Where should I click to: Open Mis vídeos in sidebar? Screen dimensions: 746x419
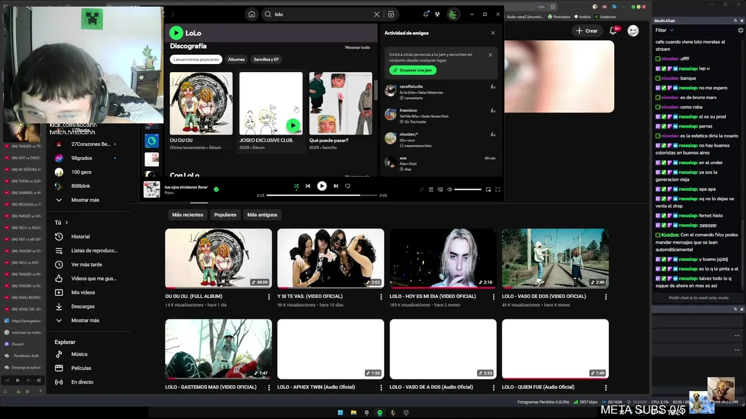click(x=83, y=293)
